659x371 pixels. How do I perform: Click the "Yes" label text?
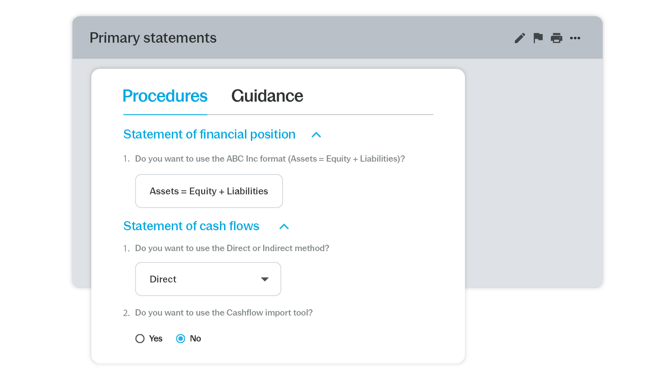pos(155,338)
